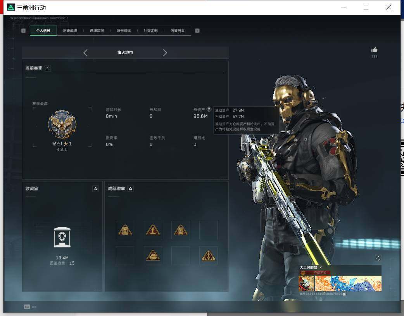Image resolution: width=404 pixels, height=316 pixels.
Task: Click the 13.4M collection value
Action: pyautogui.click(x=62, y=258)
